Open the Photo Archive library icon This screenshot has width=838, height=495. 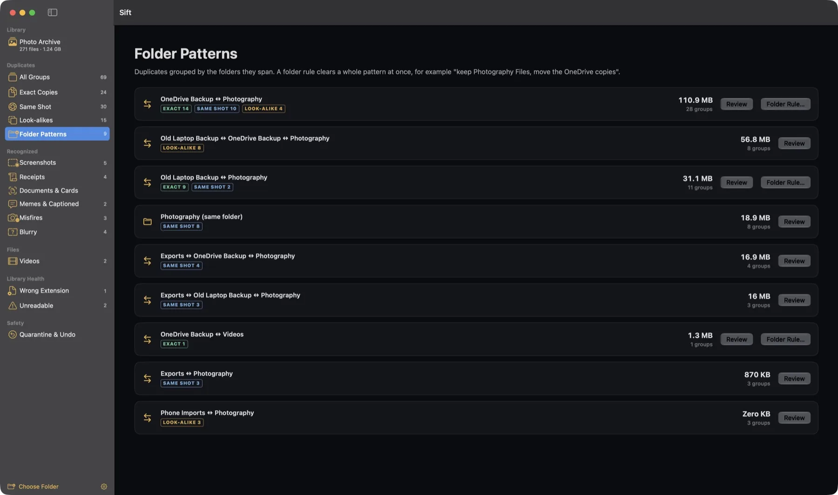point(13,42)
